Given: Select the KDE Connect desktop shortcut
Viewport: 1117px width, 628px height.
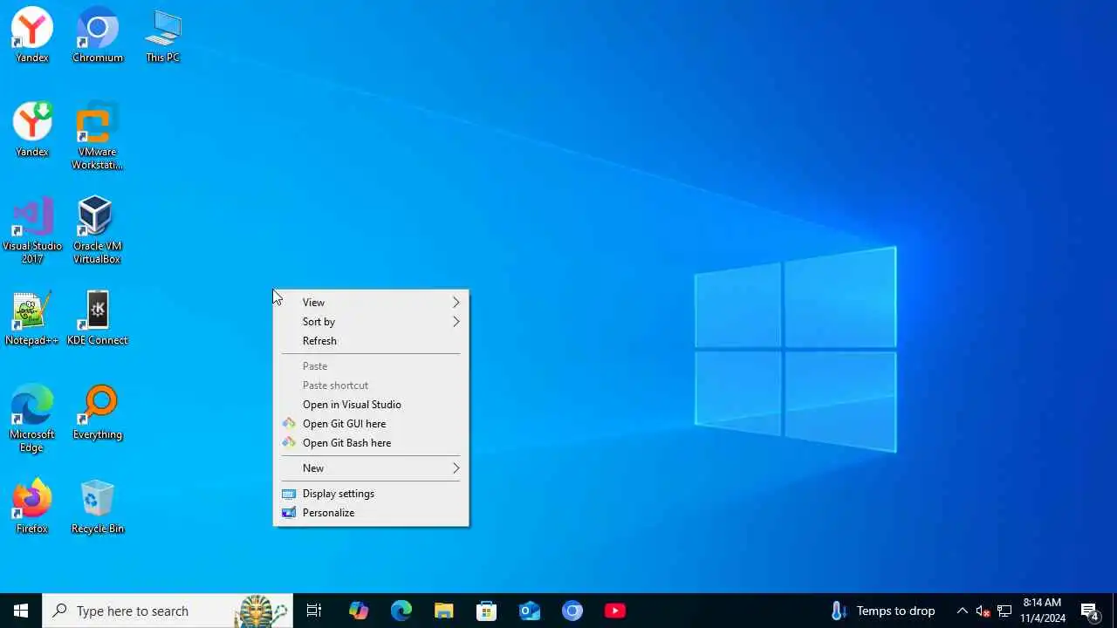Looking at the screenshot, I should pyautogui.click(x=97, y=317).
